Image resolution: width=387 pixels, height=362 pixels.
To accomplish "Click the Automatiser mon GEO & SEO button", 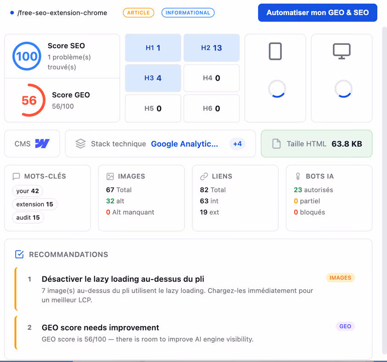I will tap(317, 12).
